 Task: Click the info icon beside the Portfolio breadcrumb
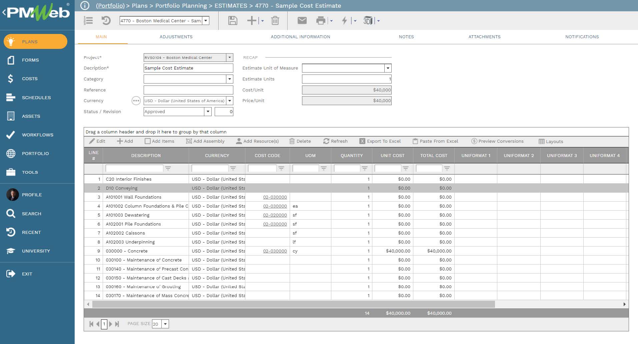pyautogui.click(x=85, y=6)
